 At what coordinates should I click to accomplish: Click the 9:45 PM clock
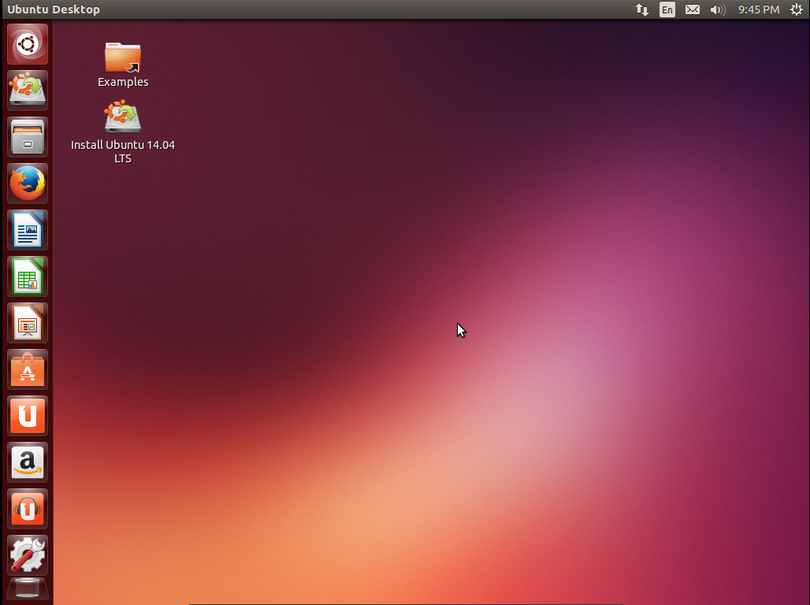point(758,9)
